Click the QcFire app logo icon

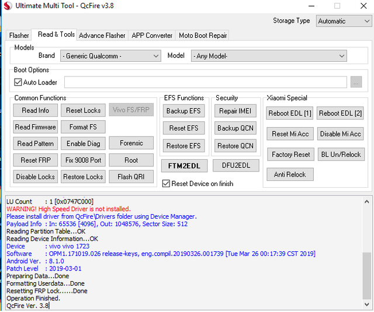(8, 6)
